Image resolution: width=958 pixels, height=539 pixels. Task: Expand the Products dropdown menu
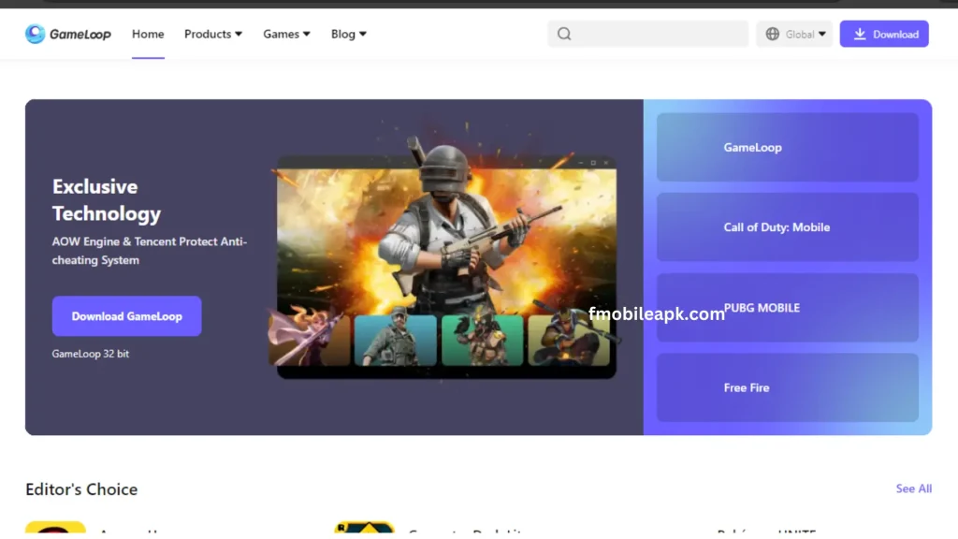(213, 35)
